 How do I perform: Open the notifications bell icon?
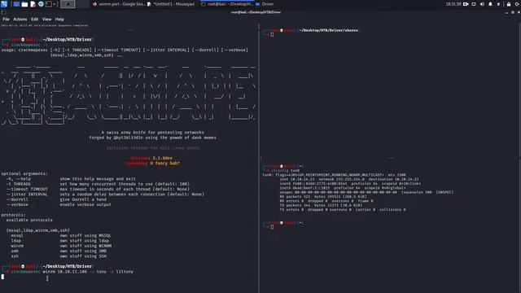pos(490,4)
